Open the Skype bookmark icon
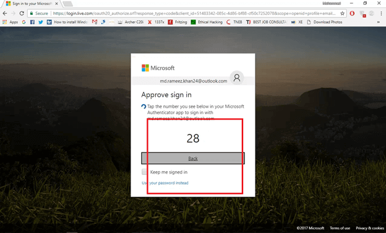This screenshot has height=233, width=386. point(103,22)
